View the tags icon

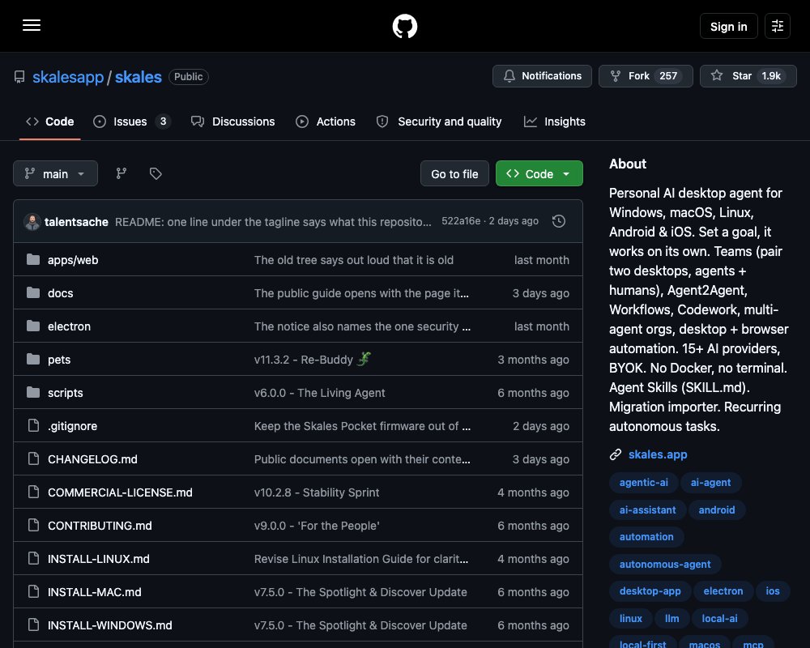click(156, 173)
